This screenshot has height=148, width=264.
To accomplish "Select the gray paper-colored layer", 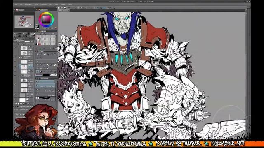I will (x=22, y=95).
